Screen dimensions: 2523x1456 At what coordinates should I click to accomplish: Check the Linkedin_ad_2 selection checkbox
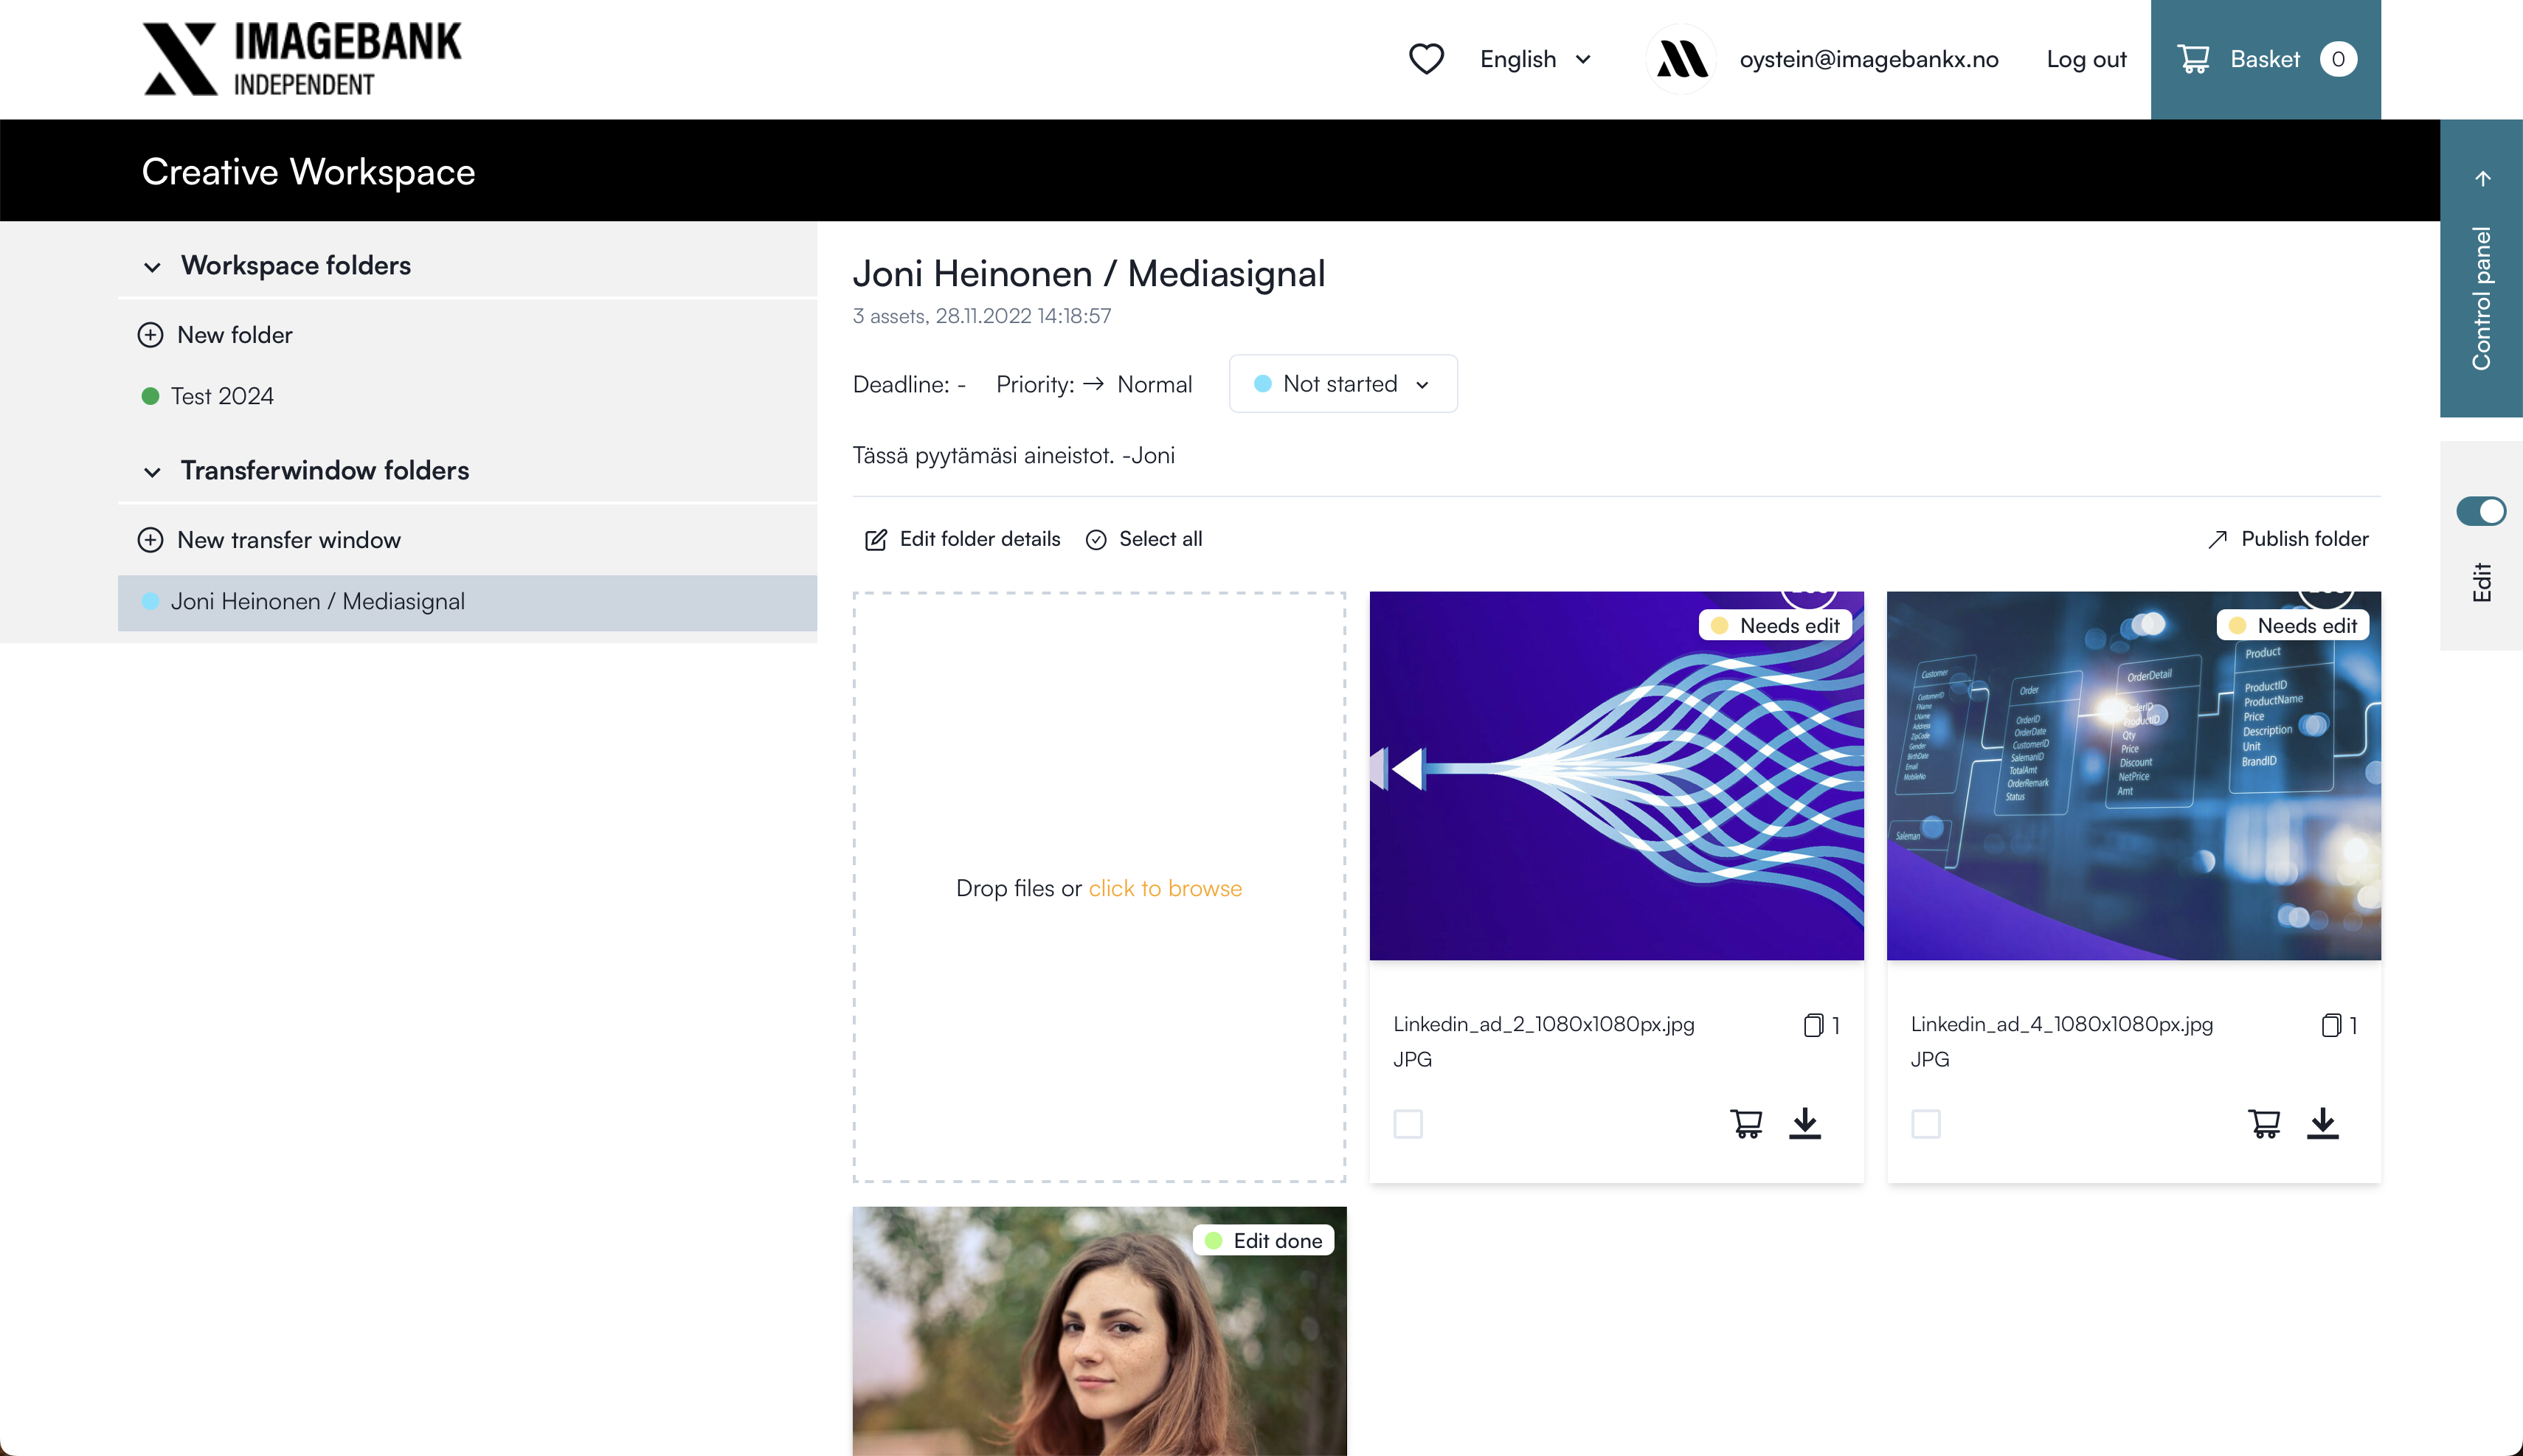pyautogui.click(x=1408, y=1124)
